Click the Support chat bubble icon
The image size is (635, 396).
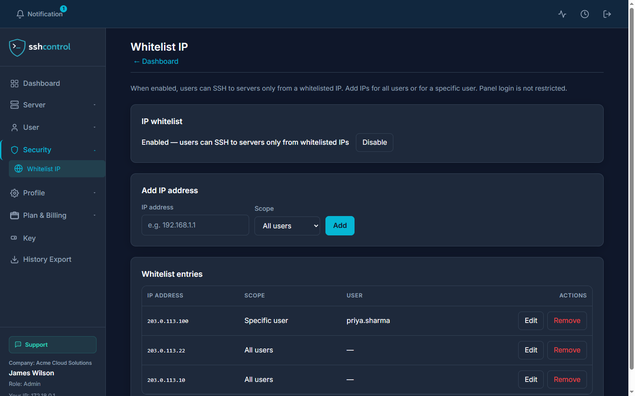pyautogui.click(x=18, y=345)
